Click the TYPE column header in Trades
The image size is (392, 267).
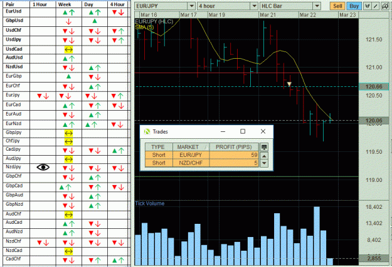(x=159, y=147)
